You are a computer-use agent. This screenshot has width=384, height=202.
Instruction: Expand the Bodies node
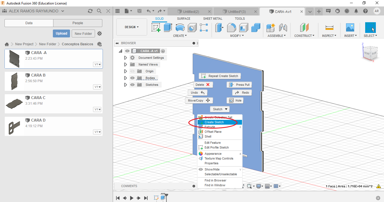coord(126,78)
